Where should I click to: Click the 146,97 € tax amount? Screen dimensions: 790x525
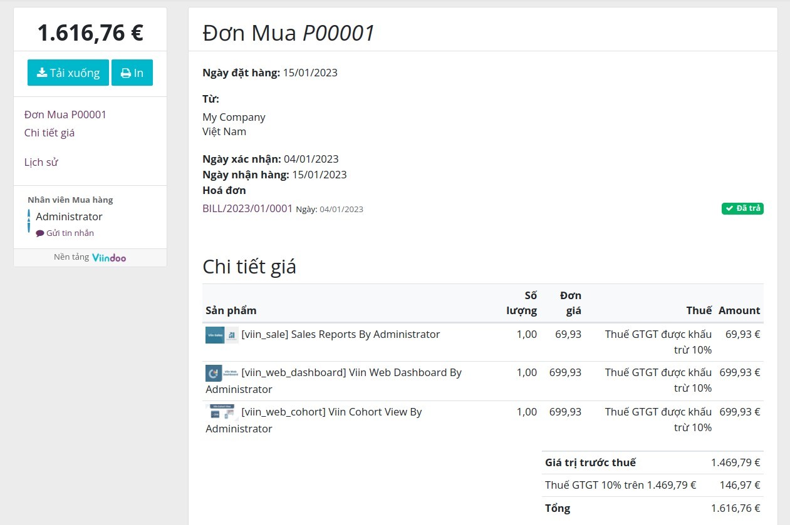(740, 485)
